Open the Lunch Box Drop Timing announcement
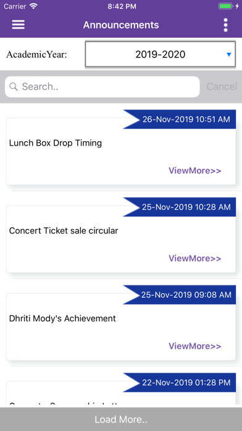Image resolution: width=242 pixels, height=431 pixels. pyautogui.click(x=56, y=143)
